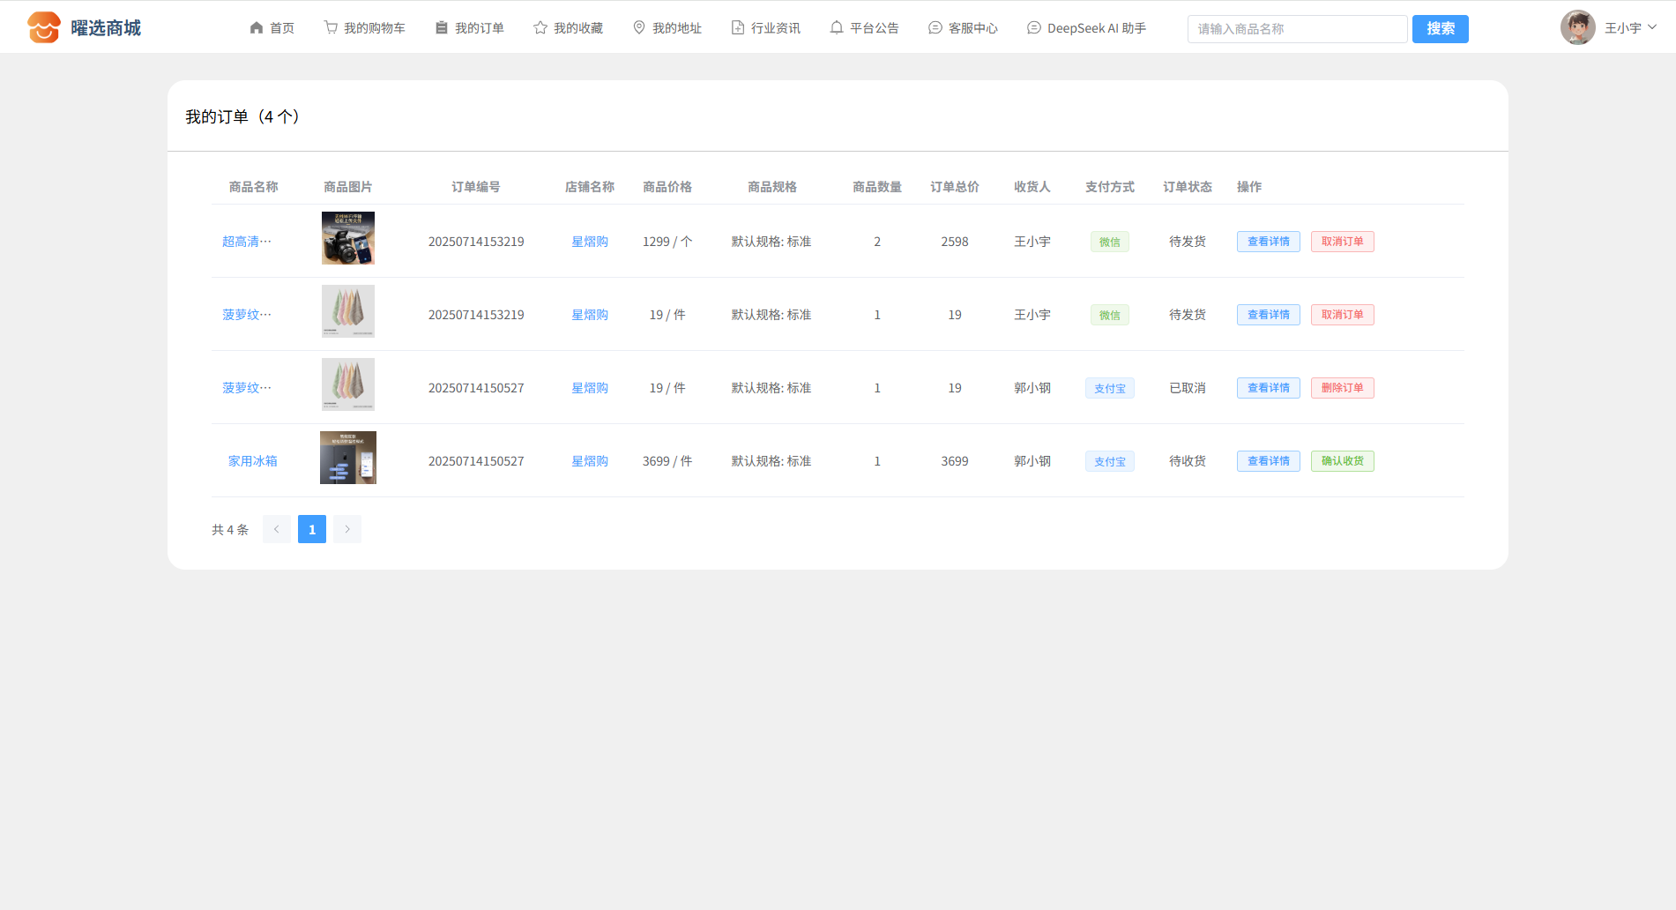Click 取消订单 for the 2598 order
This screenshot has width=1676, height=910.
coord(1342,242)
